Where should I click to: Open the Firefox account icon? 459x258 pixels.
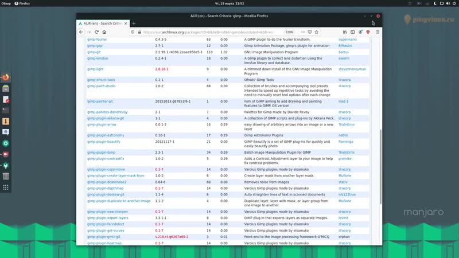point(360,32)
